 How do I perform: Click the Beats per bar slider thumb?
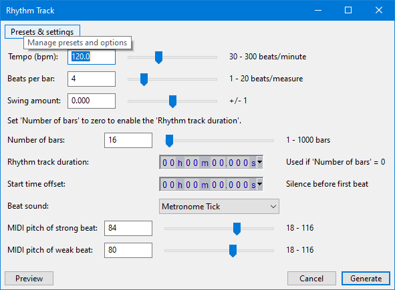(x=144, y=79)
